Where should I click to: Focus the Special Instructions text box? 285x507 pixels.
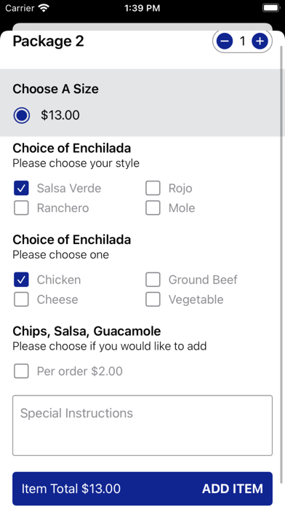[142, 425]
